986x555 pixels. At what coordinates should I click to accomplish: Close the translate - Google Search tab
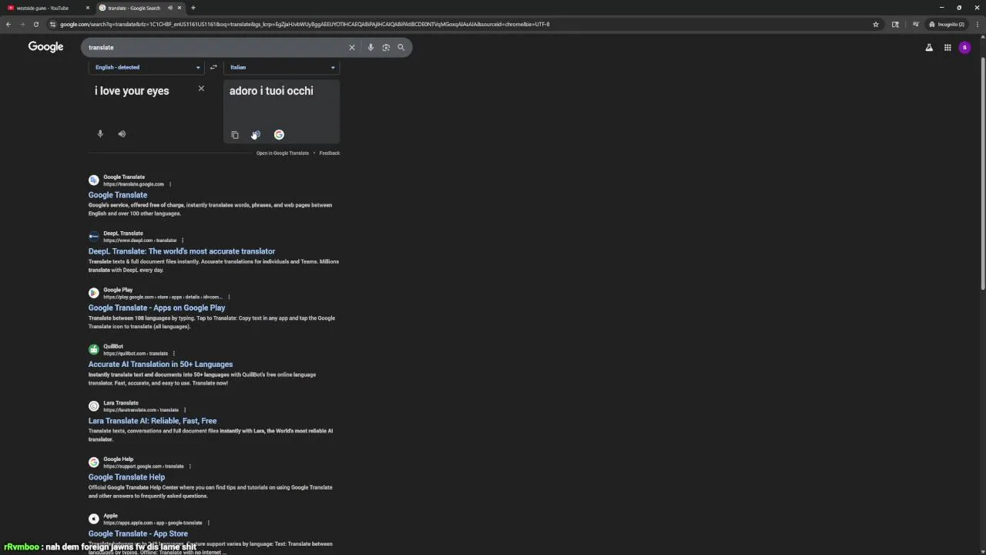(179, 8)
